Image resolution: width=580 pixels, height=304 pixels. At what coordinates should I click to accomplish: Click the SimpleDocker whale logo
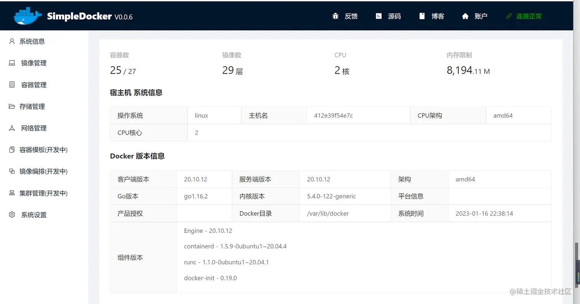click(x=28, y=16)
